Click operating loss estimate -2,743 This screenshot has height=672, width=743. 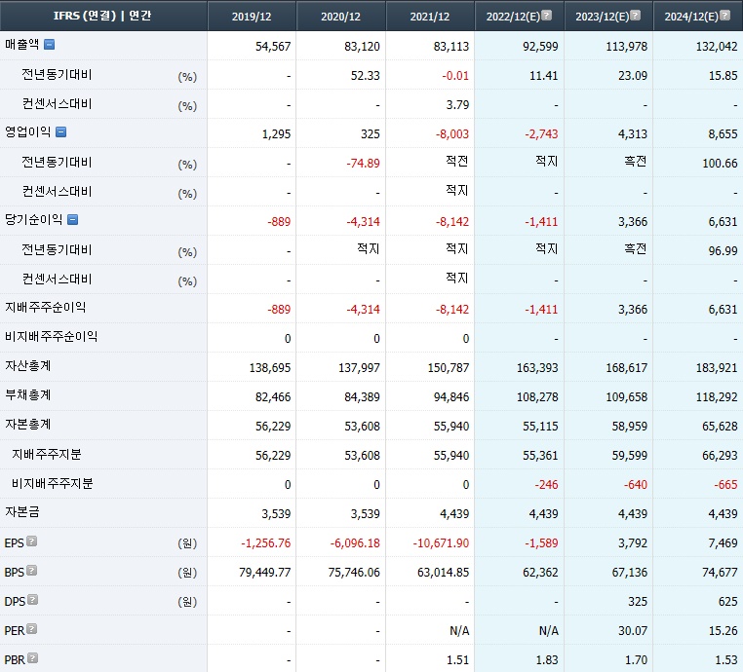(x=541, y=134)
